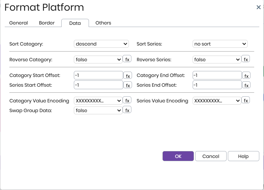Select the Data tab

coord(75,23)
